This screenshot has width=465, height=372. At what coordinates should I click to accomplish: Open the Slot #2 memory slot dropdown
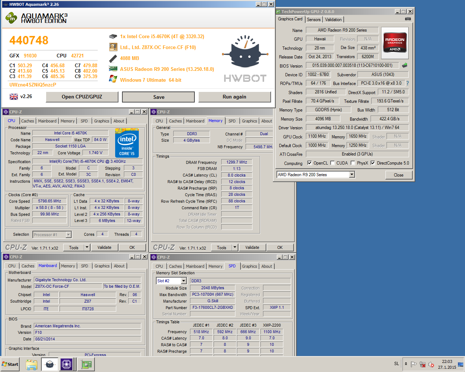pos(183,281)
